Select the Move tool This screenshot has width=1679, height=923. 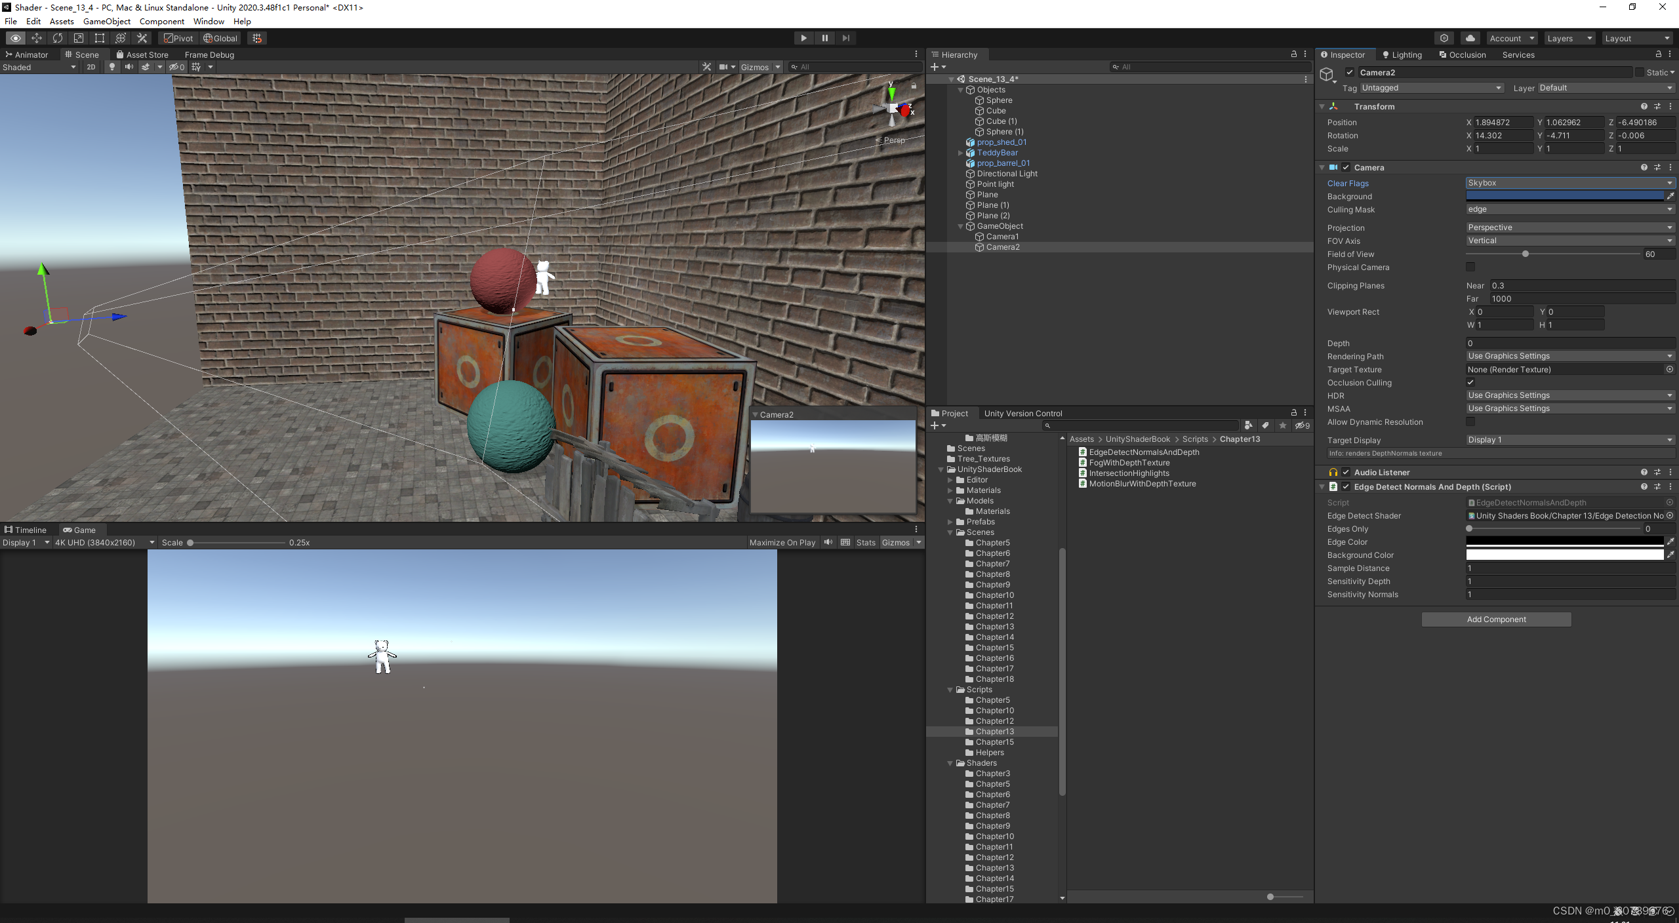[37, 38]
